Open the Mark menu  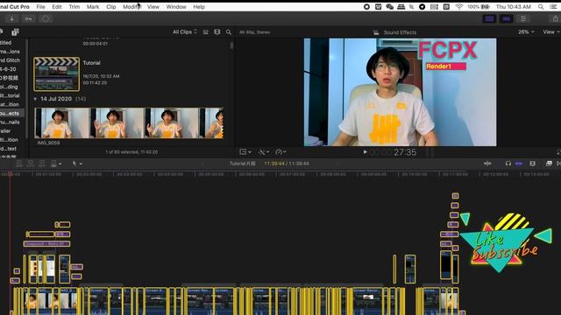coord(93,7)
